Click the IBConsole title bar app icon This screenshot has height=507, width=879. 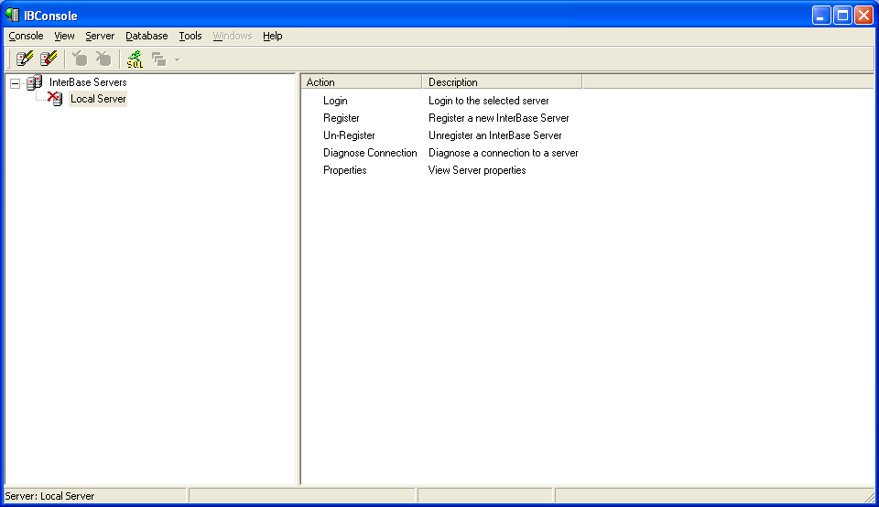click(12, 16)
